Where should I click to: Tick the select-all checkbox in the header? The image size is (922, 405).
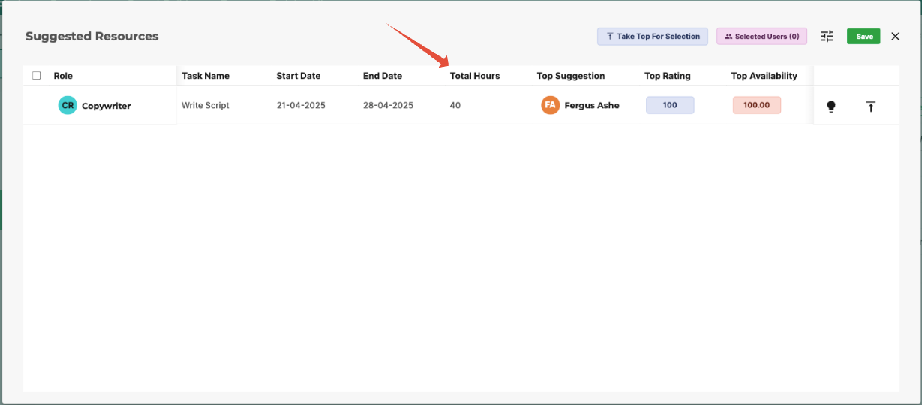click(36, 76)
